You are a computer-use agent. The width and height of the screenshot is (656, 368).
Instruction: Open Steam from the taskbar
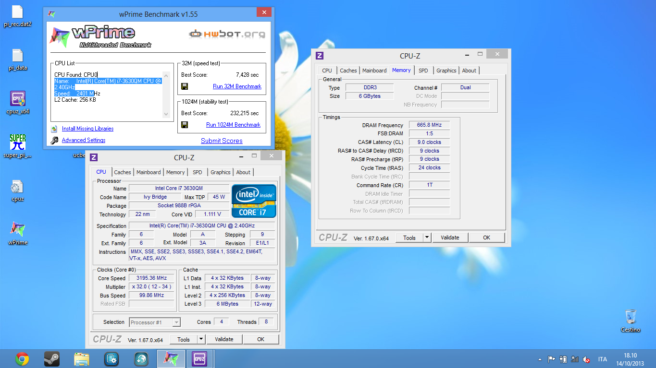[x=51, y=359]
